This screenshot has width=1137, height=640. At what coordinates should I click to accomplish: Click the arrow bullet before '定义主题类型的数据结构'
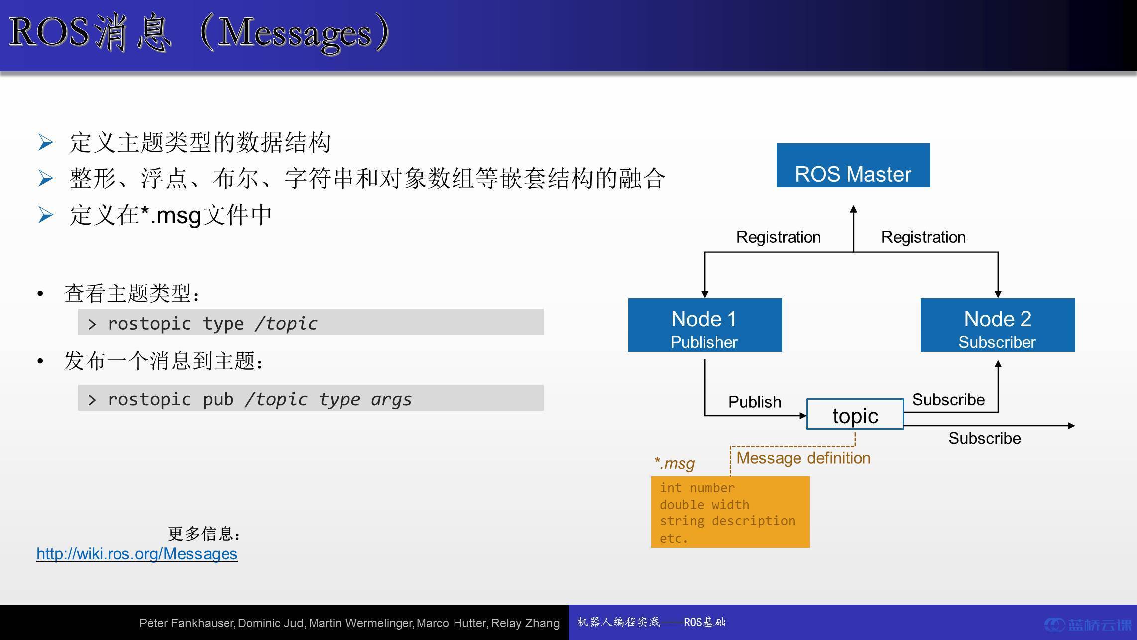pyautogui.click(x=45, y=143)
